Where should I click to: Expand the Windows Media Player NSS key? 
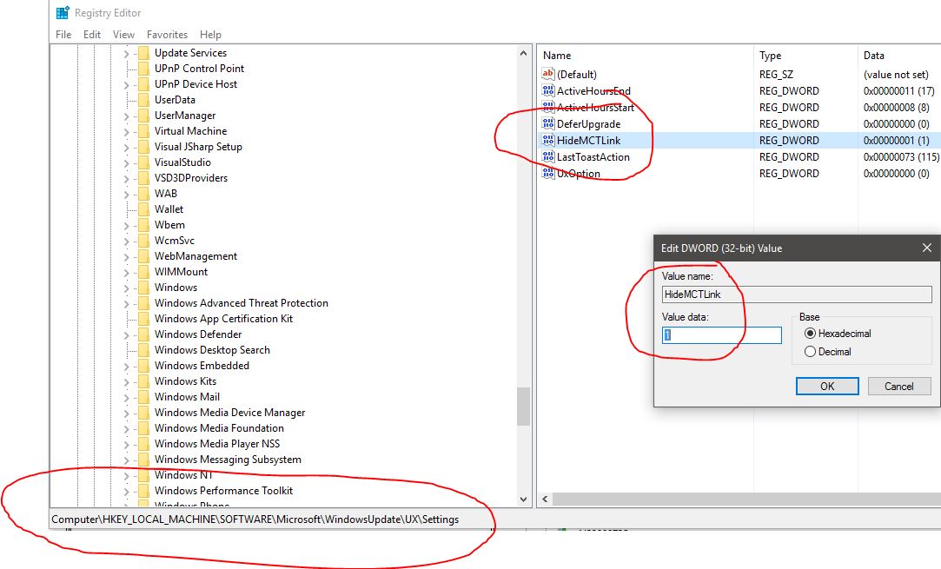(x=126, y=444)
